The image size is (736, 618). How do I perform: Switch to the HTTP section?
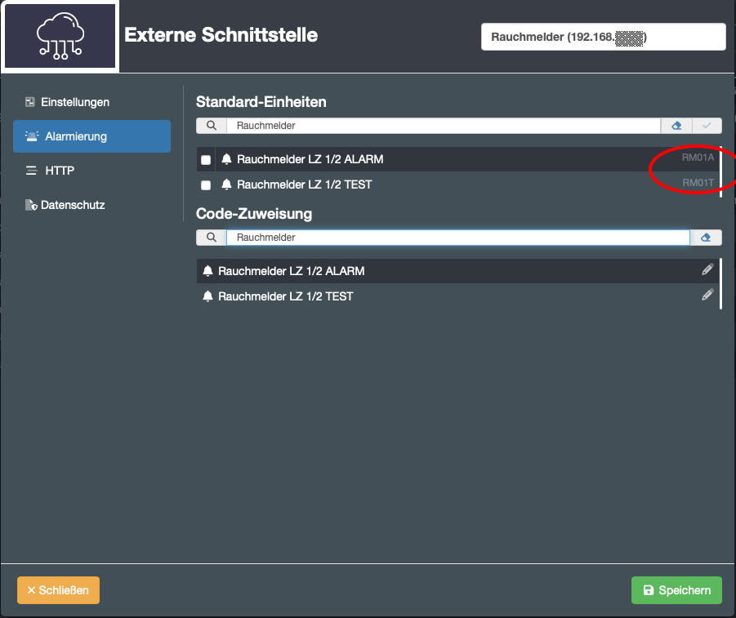tap(60, 171)
